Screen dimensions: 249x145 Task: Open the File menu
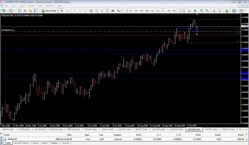point(6,6)
